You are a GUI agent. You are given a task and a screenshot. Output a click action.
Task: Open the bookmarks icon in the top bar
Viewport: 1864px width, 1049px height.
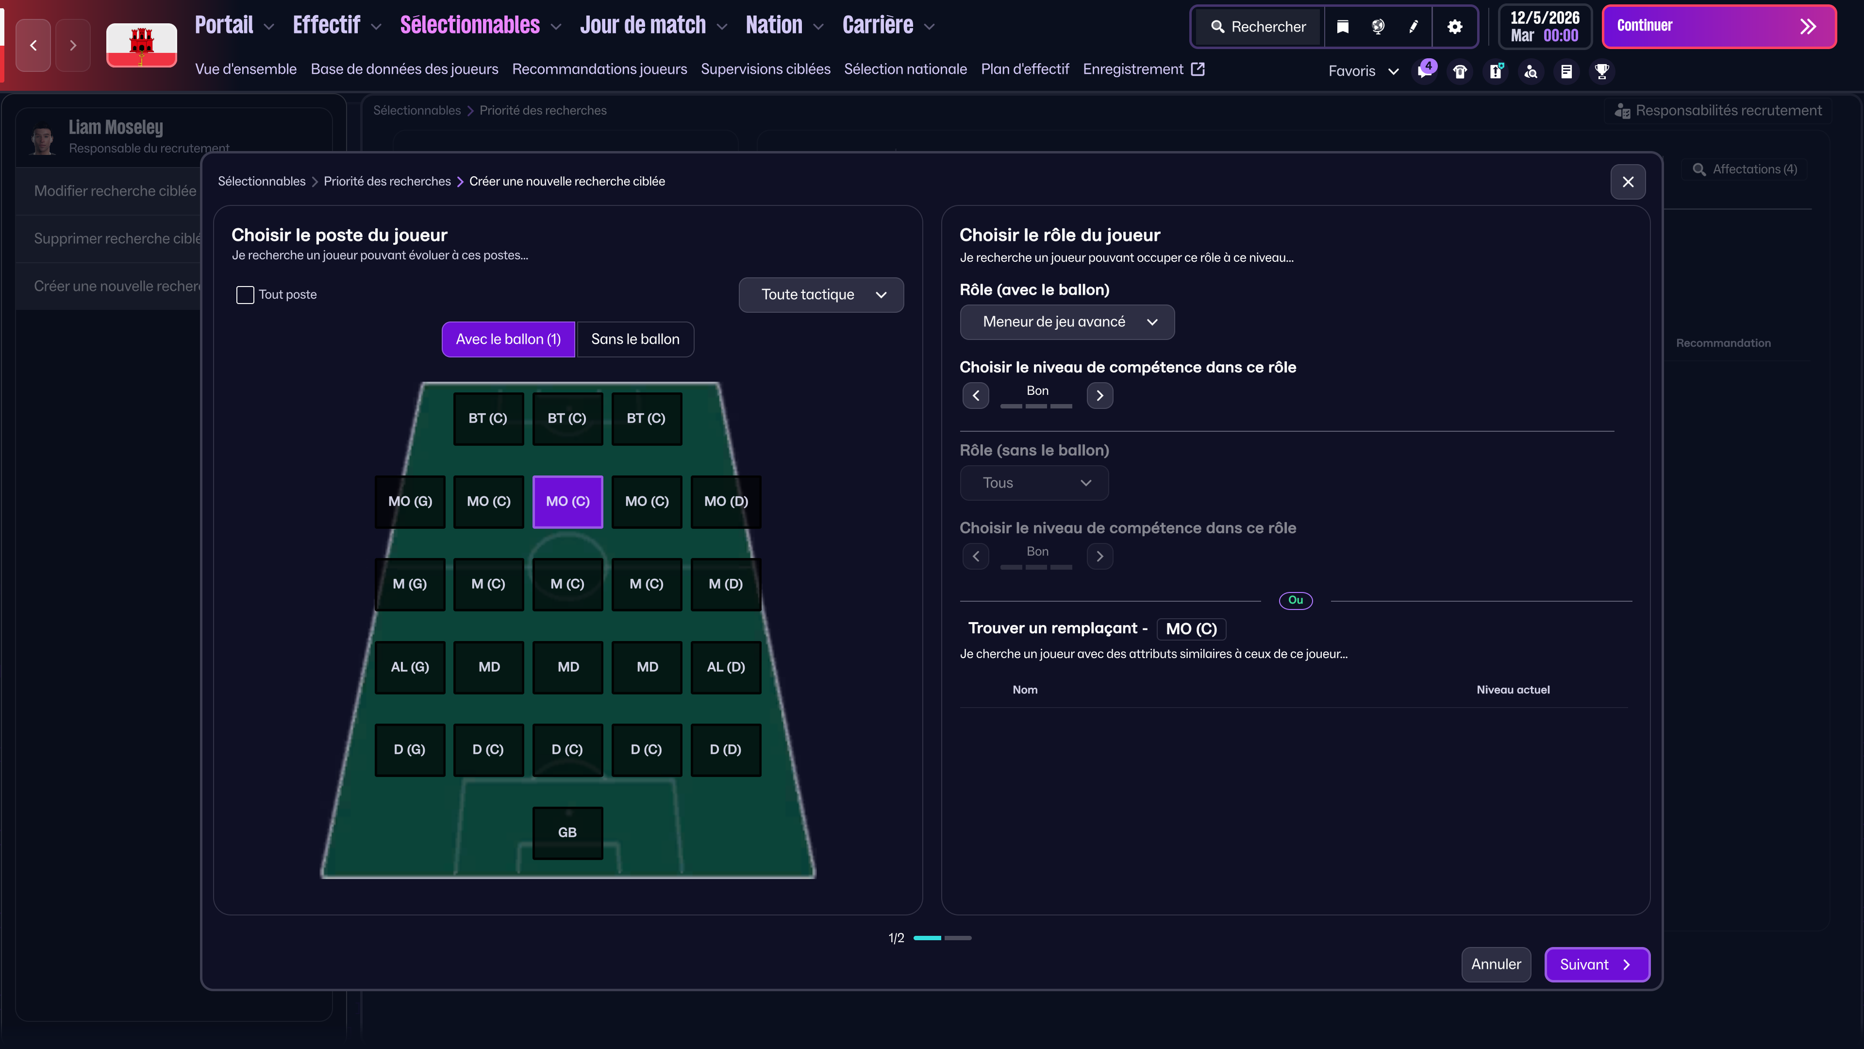(x=1342, y=27)
